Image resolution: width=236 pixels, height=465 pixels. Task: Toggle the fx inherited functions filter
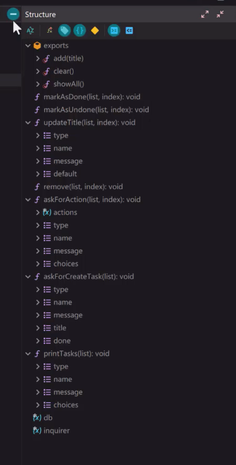coord(49,31)
